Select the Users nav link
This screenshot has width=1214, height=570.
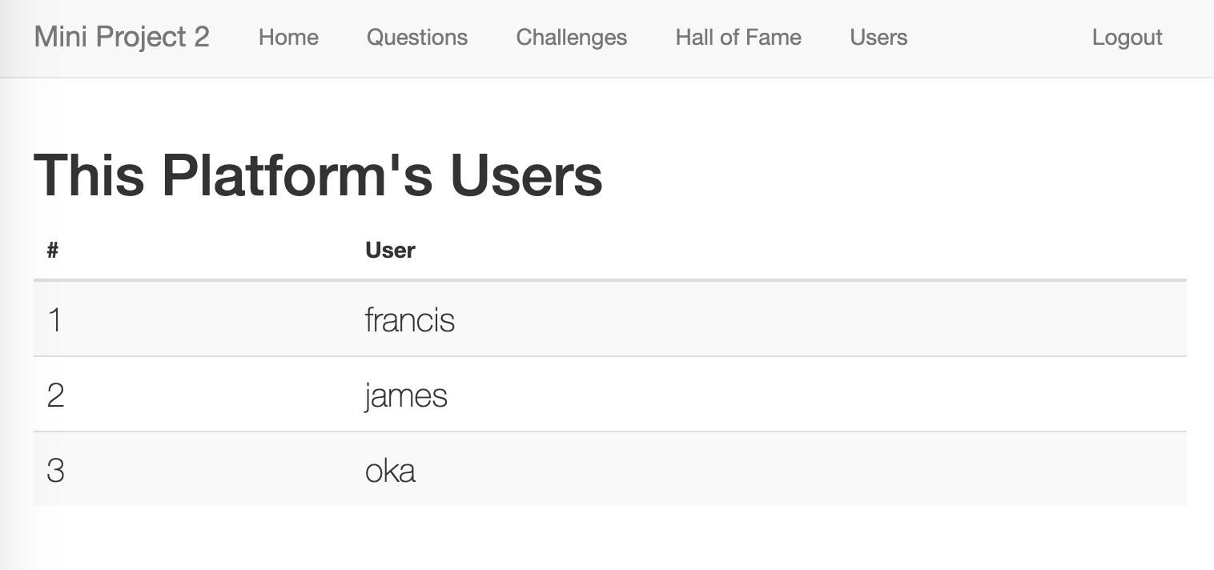878,38
